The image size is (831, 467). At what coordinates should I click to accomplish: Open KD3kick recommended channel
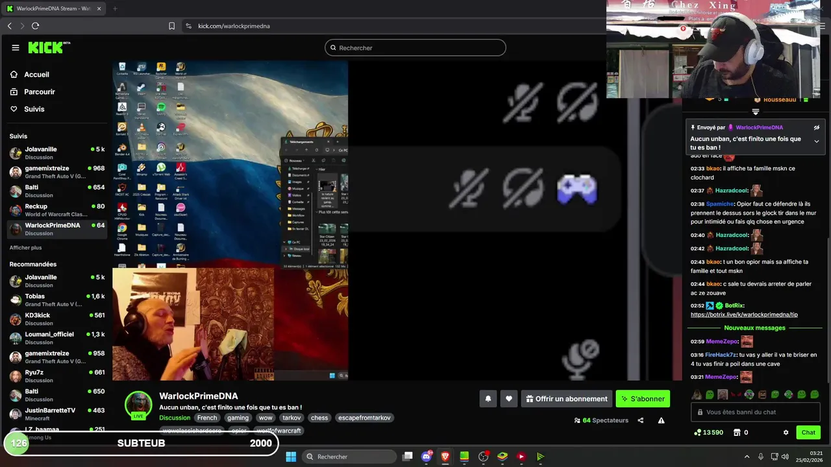tap(57, 319)
